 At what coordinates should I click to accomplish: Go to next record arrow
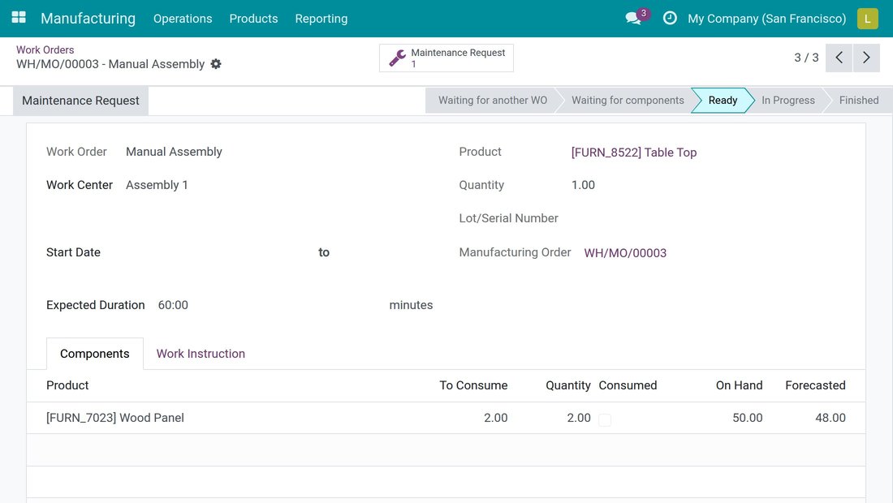[x=866, y=58]
